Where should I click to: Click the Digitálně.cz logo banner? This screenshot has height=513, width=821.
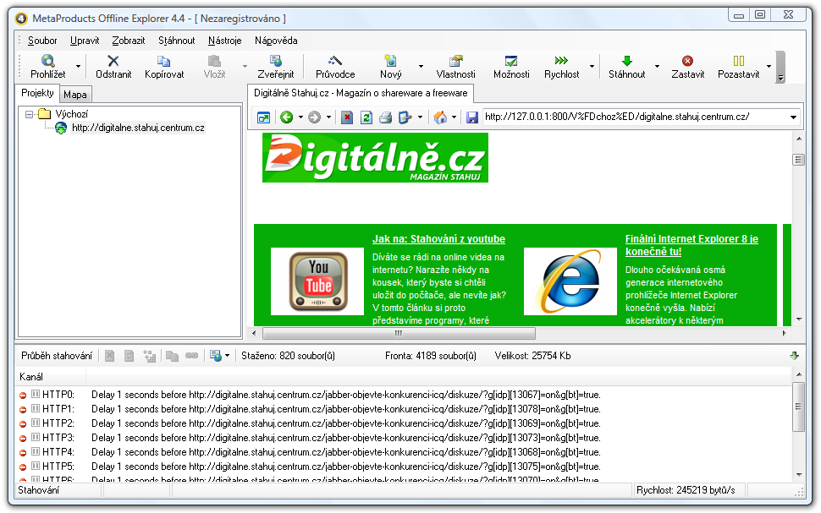375,157
